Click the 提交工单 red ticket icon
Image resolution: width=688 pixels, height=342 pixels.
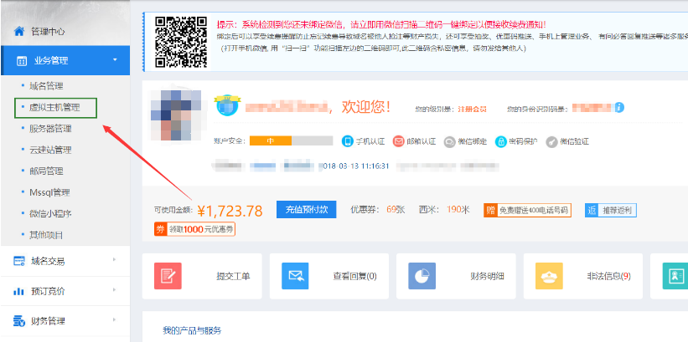[168, 276]
